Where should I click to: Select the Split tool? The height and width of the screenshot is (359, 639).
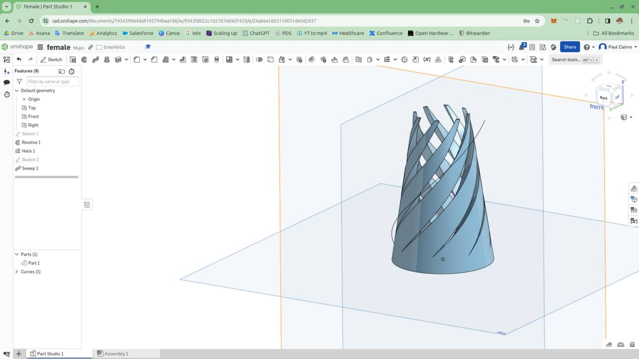tap(271, 59)
